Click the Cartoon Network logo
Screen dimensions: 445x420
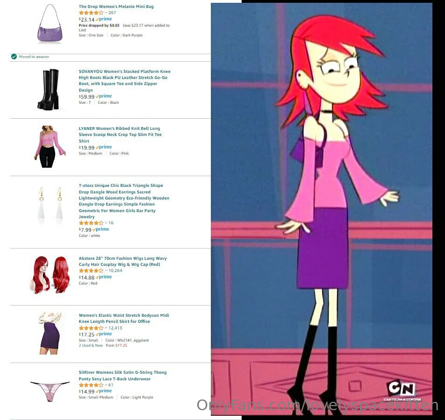(402, 390)
